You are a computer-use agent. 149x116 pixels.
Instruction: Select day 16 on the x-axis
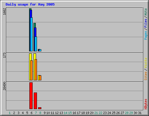pyautogui.click(x=74, y=113)
